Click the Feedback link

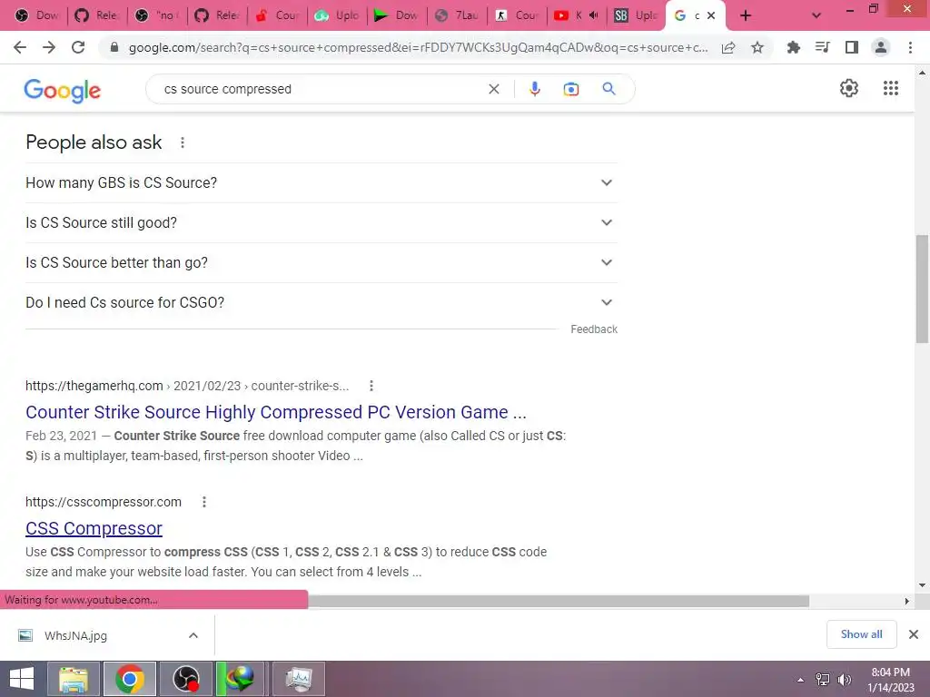pyautogui.click(x=594, y=329)
